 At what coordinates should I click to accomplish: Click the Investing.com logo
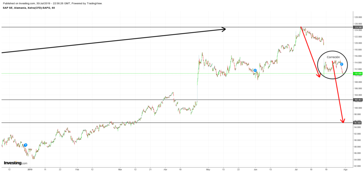point(15,163)
